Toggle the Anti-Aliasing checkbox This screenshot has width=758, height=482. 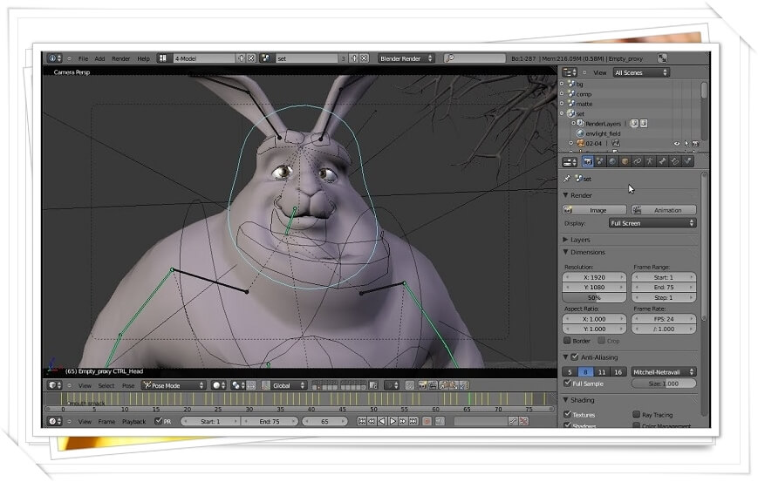575,356
